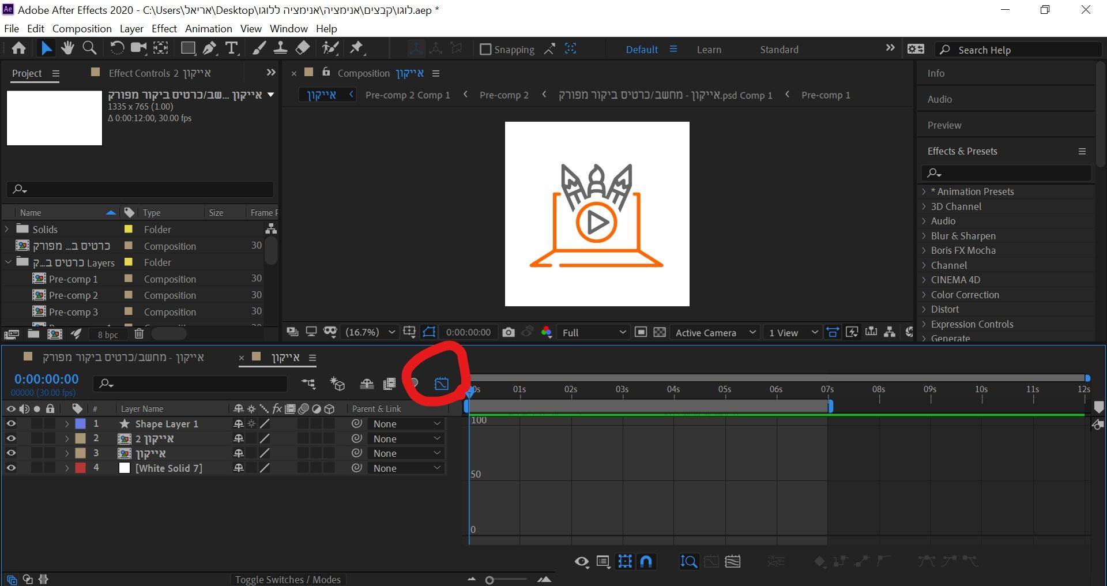Hide the White Solid 7 layer
The width and height of the screenshot is (1107, 586).
coord(11,468)
